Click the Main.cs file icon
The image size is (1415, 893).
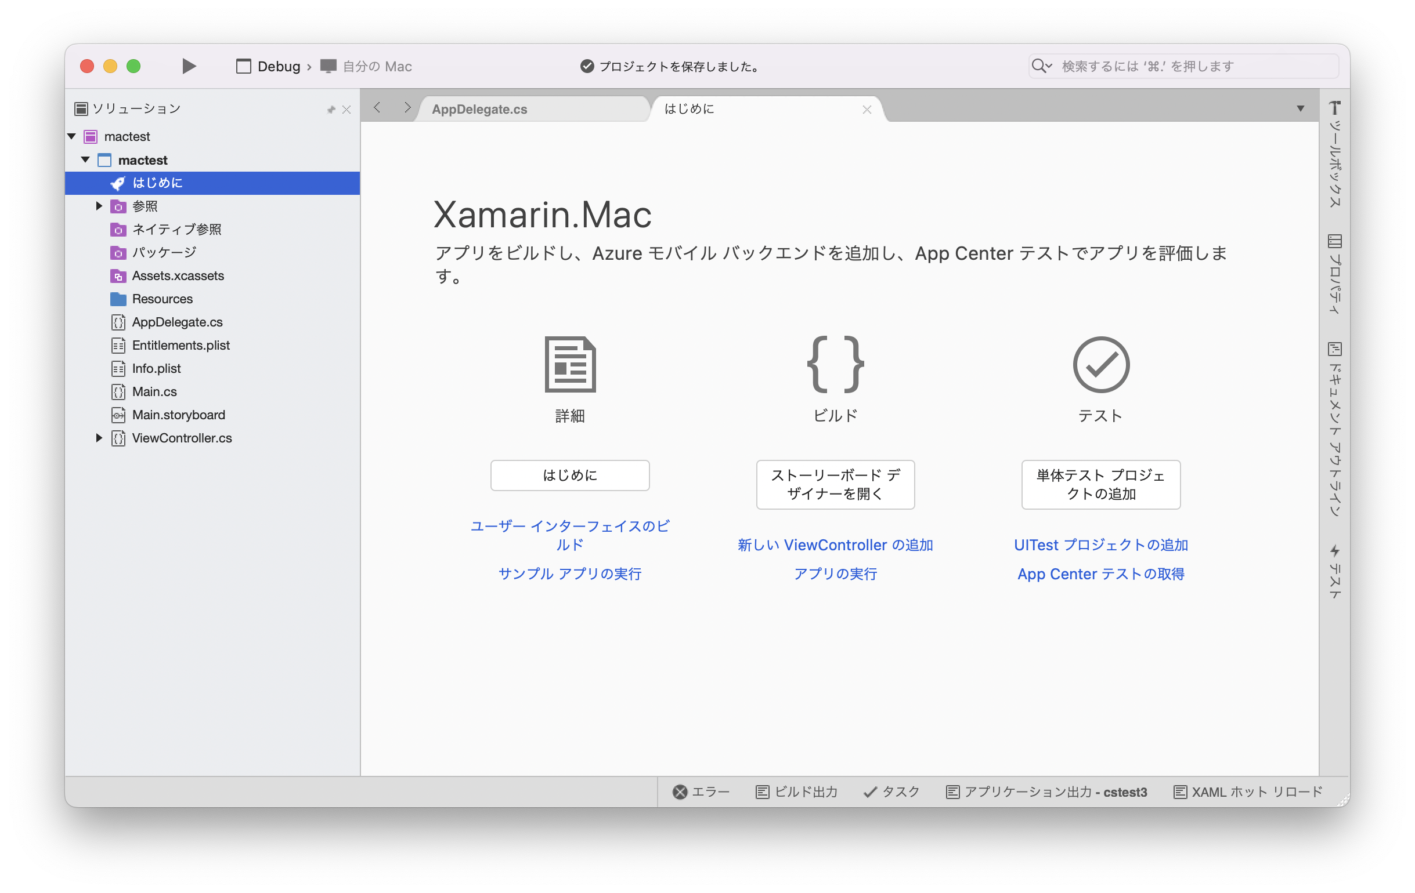click(x=118, y=392)
